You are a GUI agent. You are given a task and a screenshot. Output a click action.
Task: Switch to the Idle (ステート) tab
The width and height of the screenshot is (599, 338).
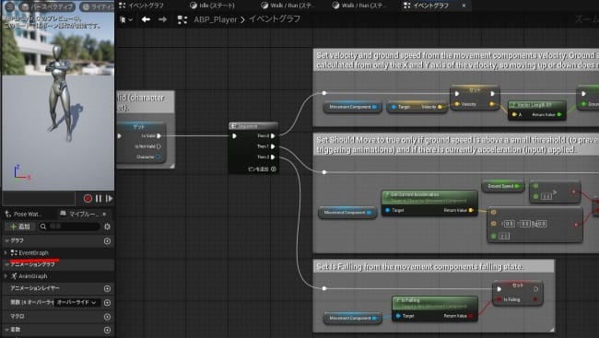point(212,6)
